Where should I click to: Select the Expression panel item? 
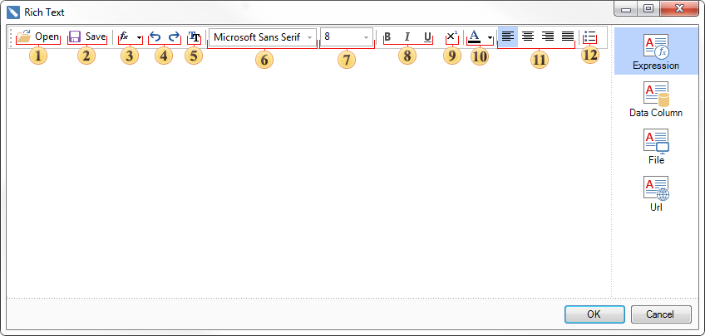656,51
